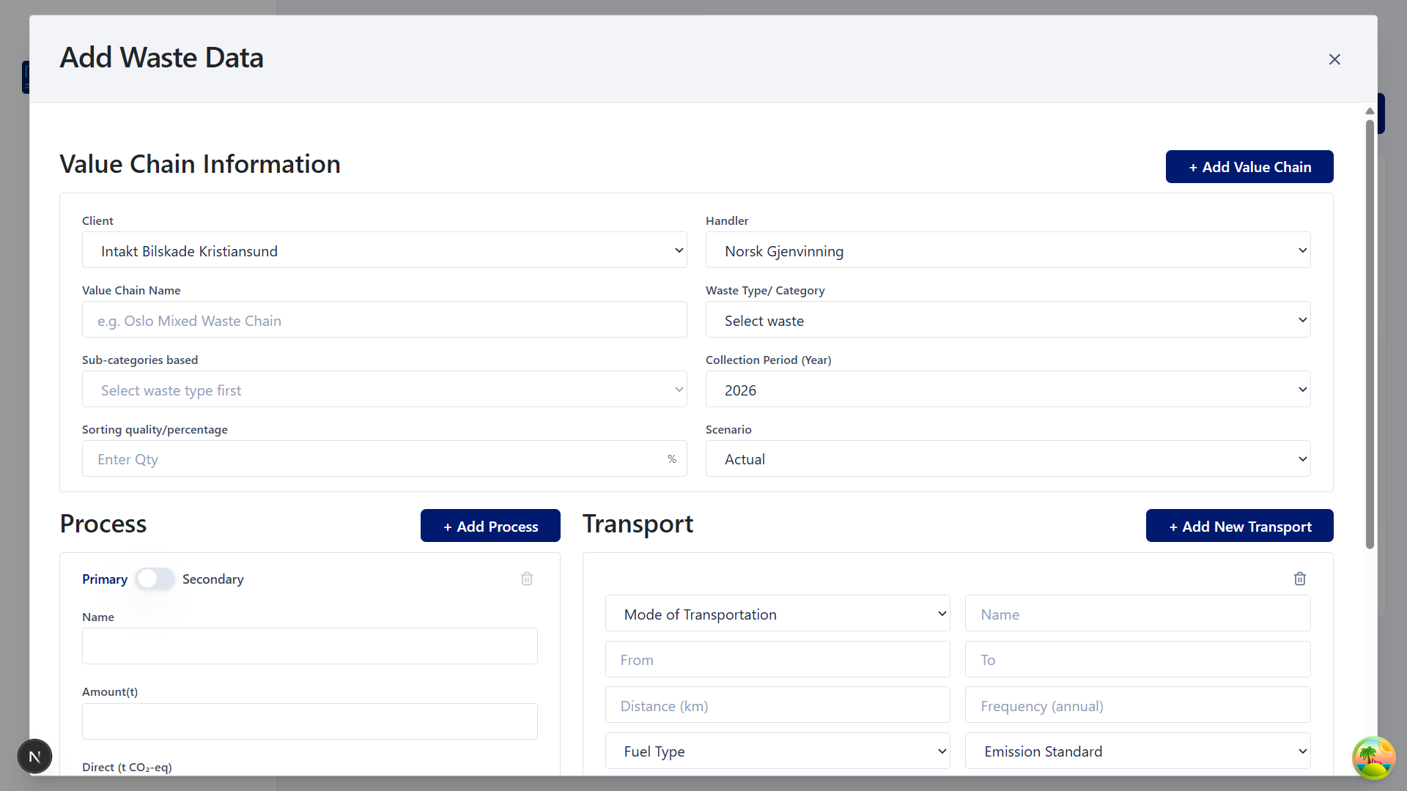Click the Frequency (annual) field
1407x791 pixels.
[1137, 705]
